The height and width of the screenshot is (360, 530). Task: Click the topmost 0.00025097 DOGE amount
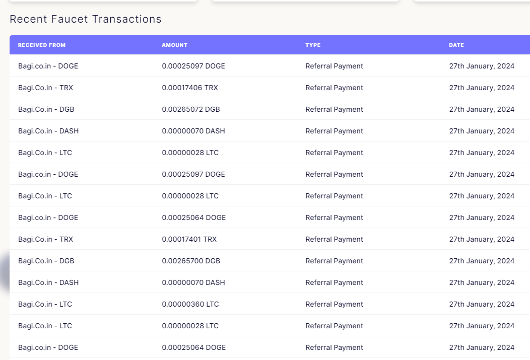click(x=193, y=66)
